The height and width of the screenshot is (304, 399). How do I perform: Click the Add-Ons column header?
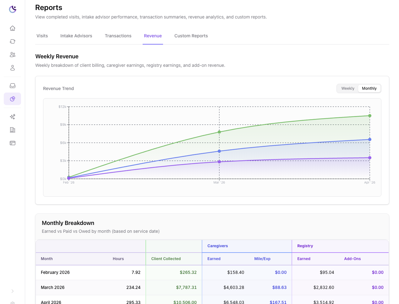[353, 259]
